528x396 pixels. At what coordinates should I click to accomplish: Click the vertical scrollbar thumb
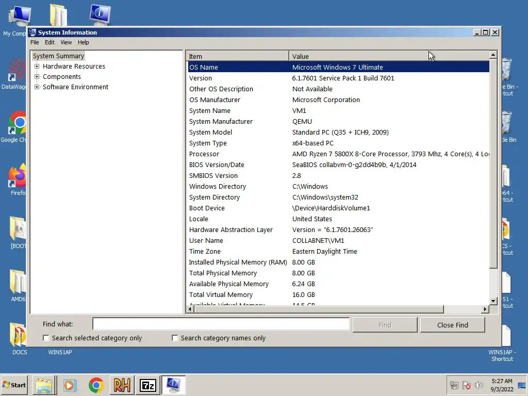point(493,163)
